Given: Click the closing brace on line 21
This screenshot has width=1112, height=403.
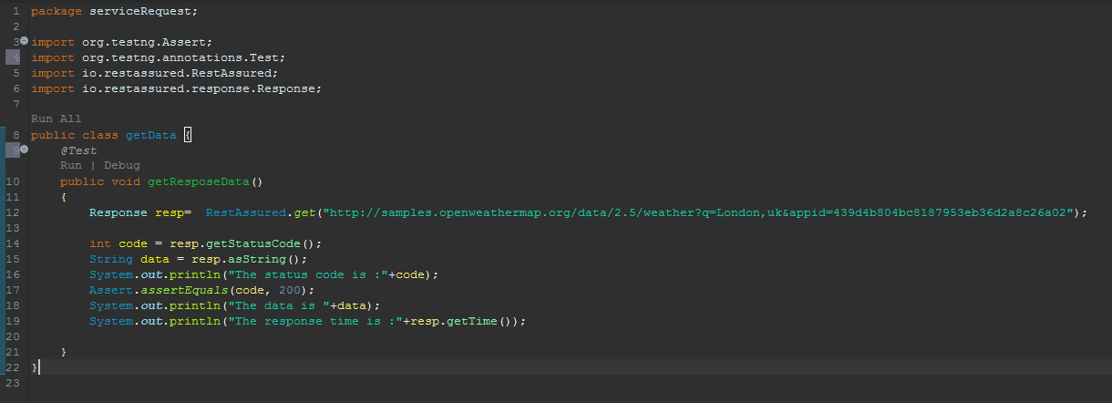Looking at the screenshot, I should 64,352.
